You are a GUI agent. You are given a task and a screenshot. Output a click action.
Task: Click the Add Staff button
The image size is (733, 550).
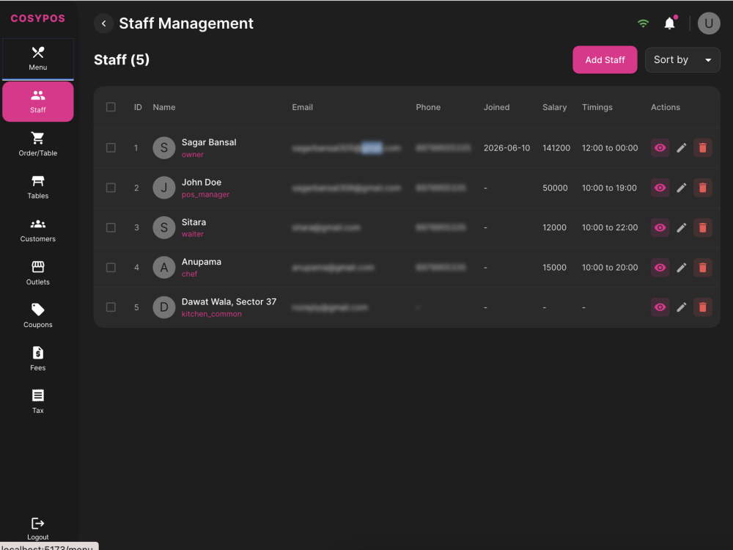605,60
